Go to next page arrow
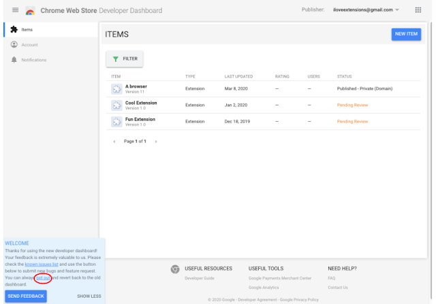The image size is (436, 304). (156, 141)
